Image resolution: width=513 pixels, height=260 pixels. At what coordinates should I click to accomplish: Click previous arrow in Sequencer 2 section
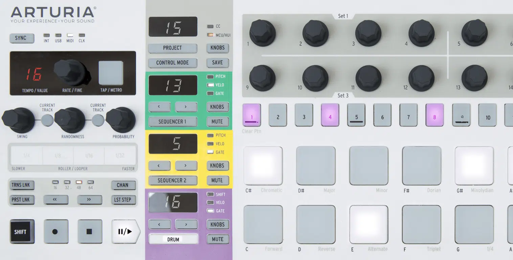[159, 166]
